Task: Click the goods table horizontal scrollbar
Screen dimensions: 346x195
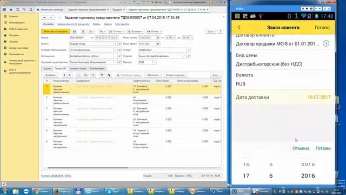Action: (88, 168)
